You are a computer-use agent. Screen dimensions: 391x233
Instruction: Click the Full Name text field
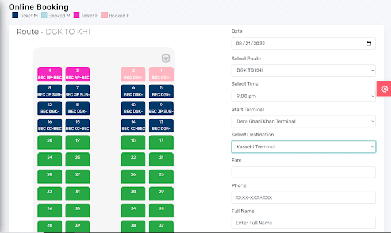click(303, 223)
